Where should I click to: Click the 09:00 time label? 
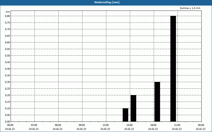(82, 125)
